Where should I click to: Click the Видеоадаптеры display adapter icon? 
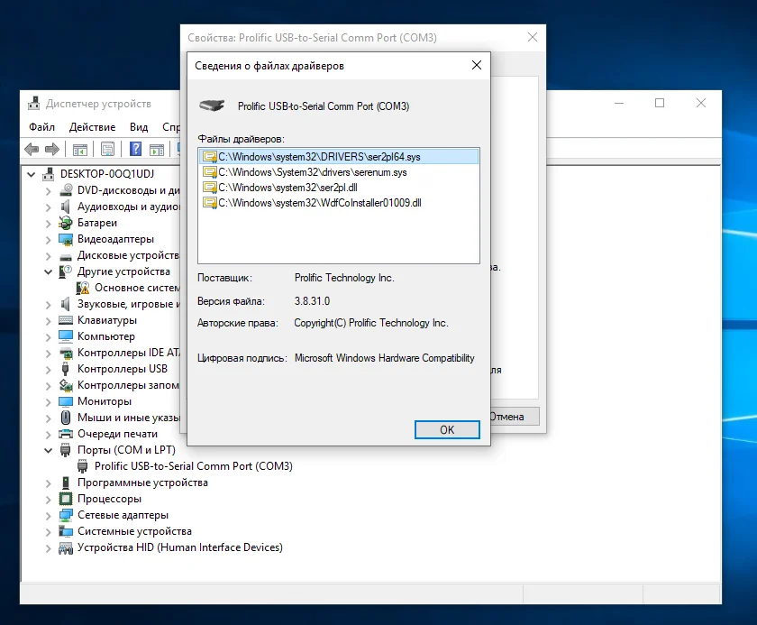point(66,239)
